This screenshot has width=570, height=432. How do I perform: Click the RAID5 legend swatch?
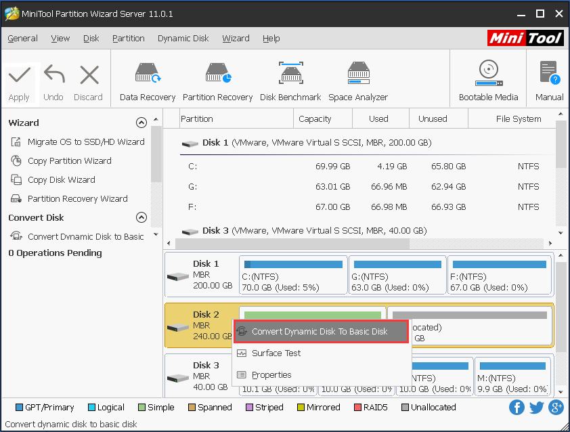357,407
